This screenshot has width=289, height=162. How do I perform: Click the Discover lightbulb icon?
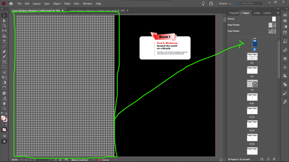click(203, 3)
